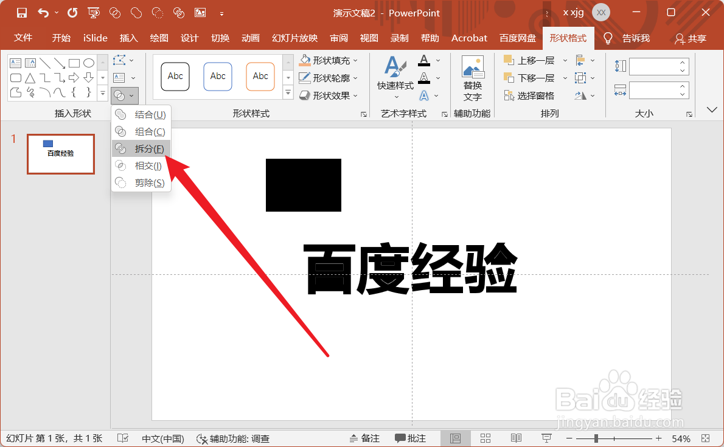Apply the blue outline Abc style
This screenshot has width=724, height=447.
click(217, 76)
